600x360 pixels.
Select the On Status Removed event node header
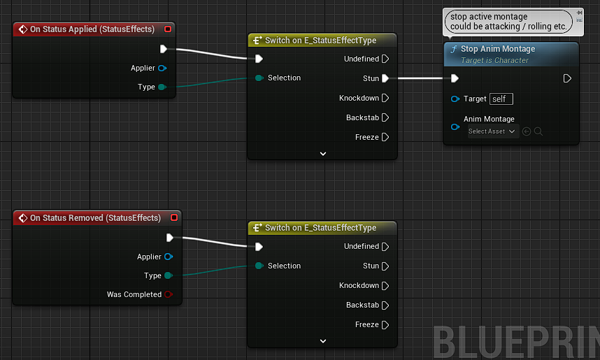click(x=95, y=218)
